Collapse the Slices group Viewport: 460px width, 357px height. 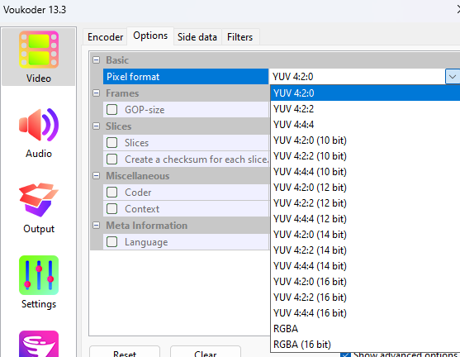click(96, 126)
